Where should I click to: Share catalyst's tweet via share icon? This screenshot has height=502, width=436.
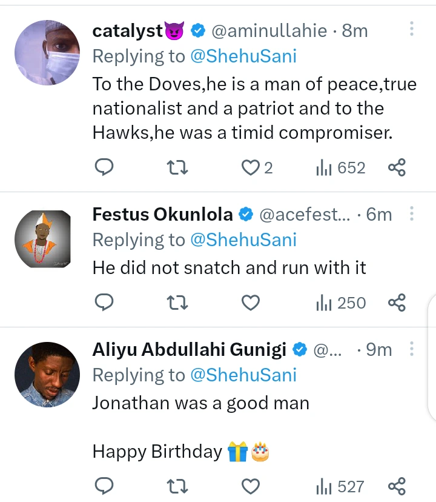(397, 167)
